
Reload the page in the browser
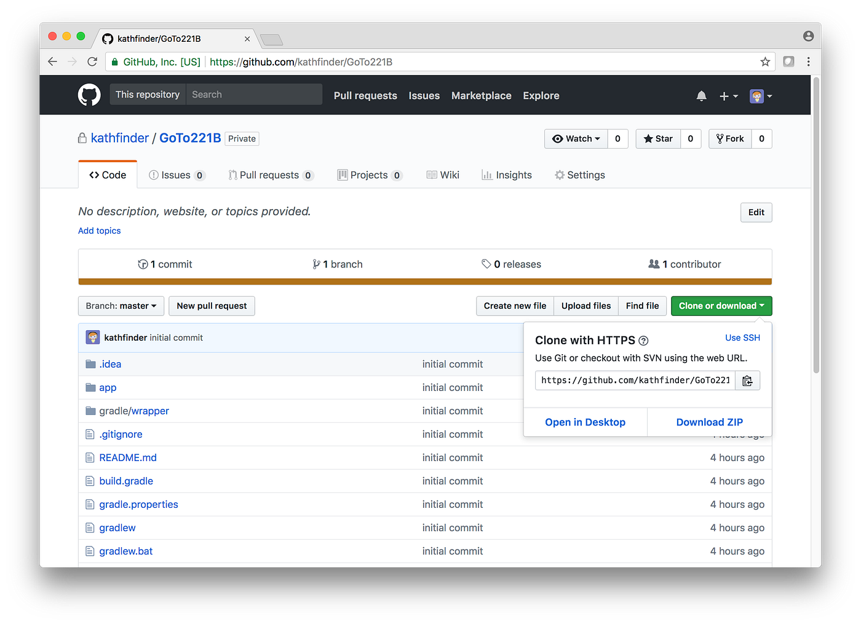tap(92, 61)
